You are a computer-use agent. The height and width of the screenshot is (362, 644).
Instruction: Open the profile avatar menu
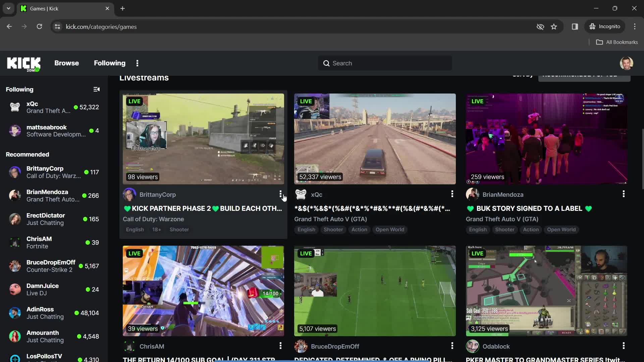point(626,63)
